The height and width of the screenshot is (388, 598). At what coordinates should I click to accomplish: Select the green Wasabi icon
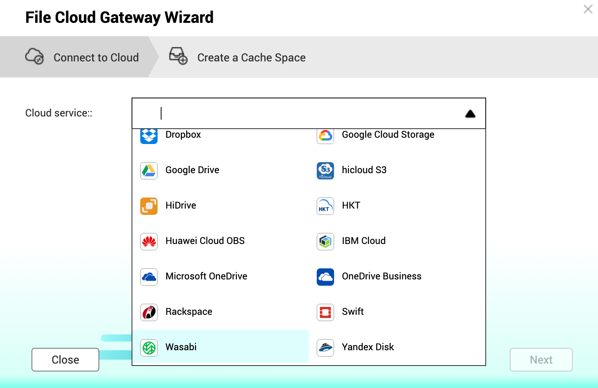pos(149,348)
